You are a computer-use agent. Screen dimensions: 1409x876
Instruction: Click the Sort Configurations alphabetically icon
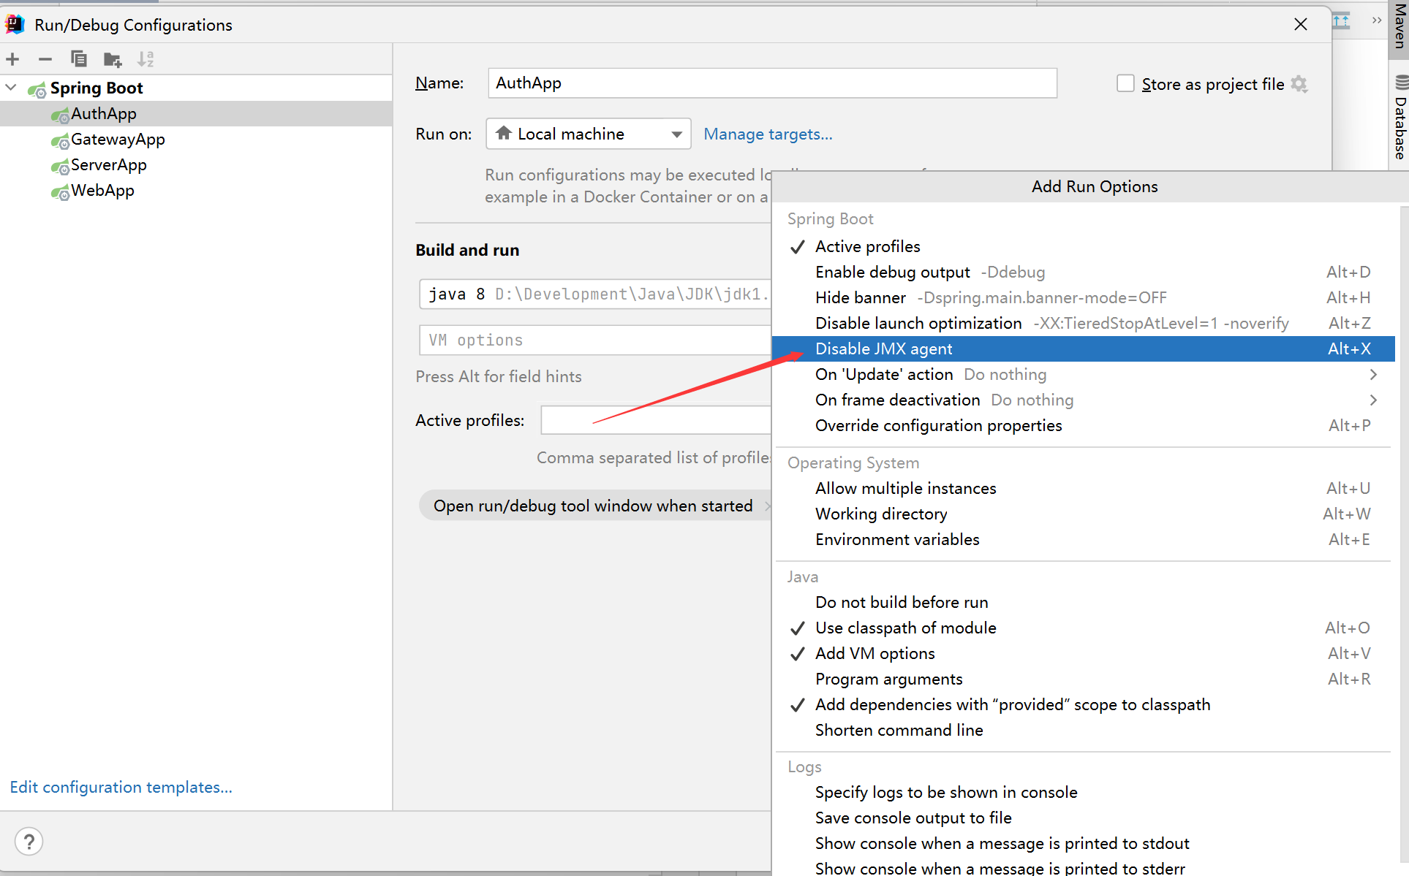tap(146, 59)
